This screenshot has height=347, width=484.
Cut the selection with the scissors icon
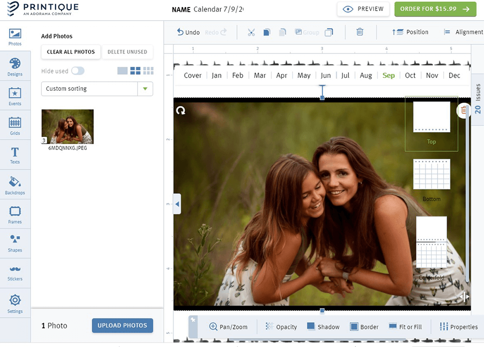(x=251, y=32)
